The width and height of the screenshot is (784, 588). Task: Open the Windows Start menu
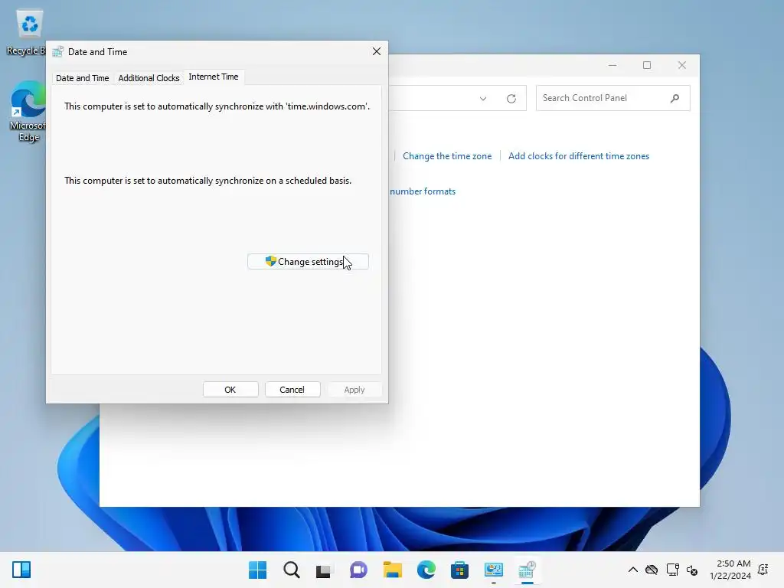(257, 570)
